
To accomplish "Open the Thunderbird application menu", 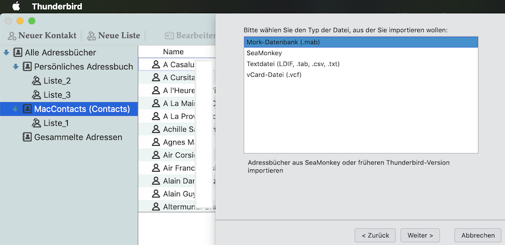I will coord(57,7).
